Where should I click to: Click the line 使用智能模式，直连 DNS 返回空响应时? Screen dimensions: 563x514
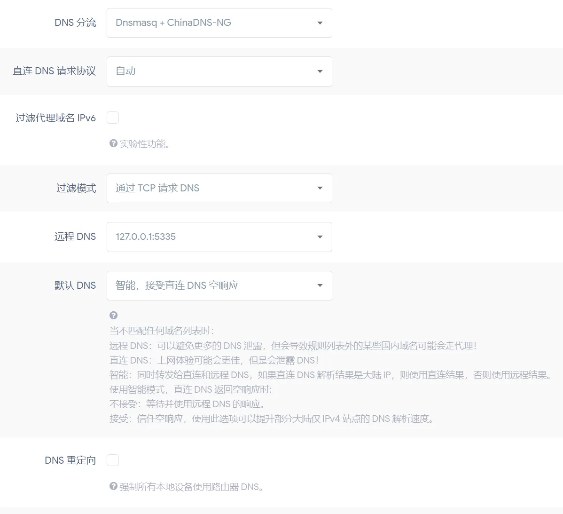coord(191,390)
